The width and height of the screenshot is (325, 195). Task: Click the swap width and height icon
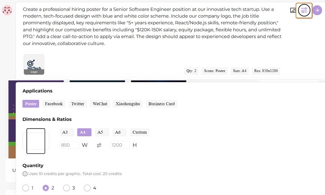[x=99, y=145]
